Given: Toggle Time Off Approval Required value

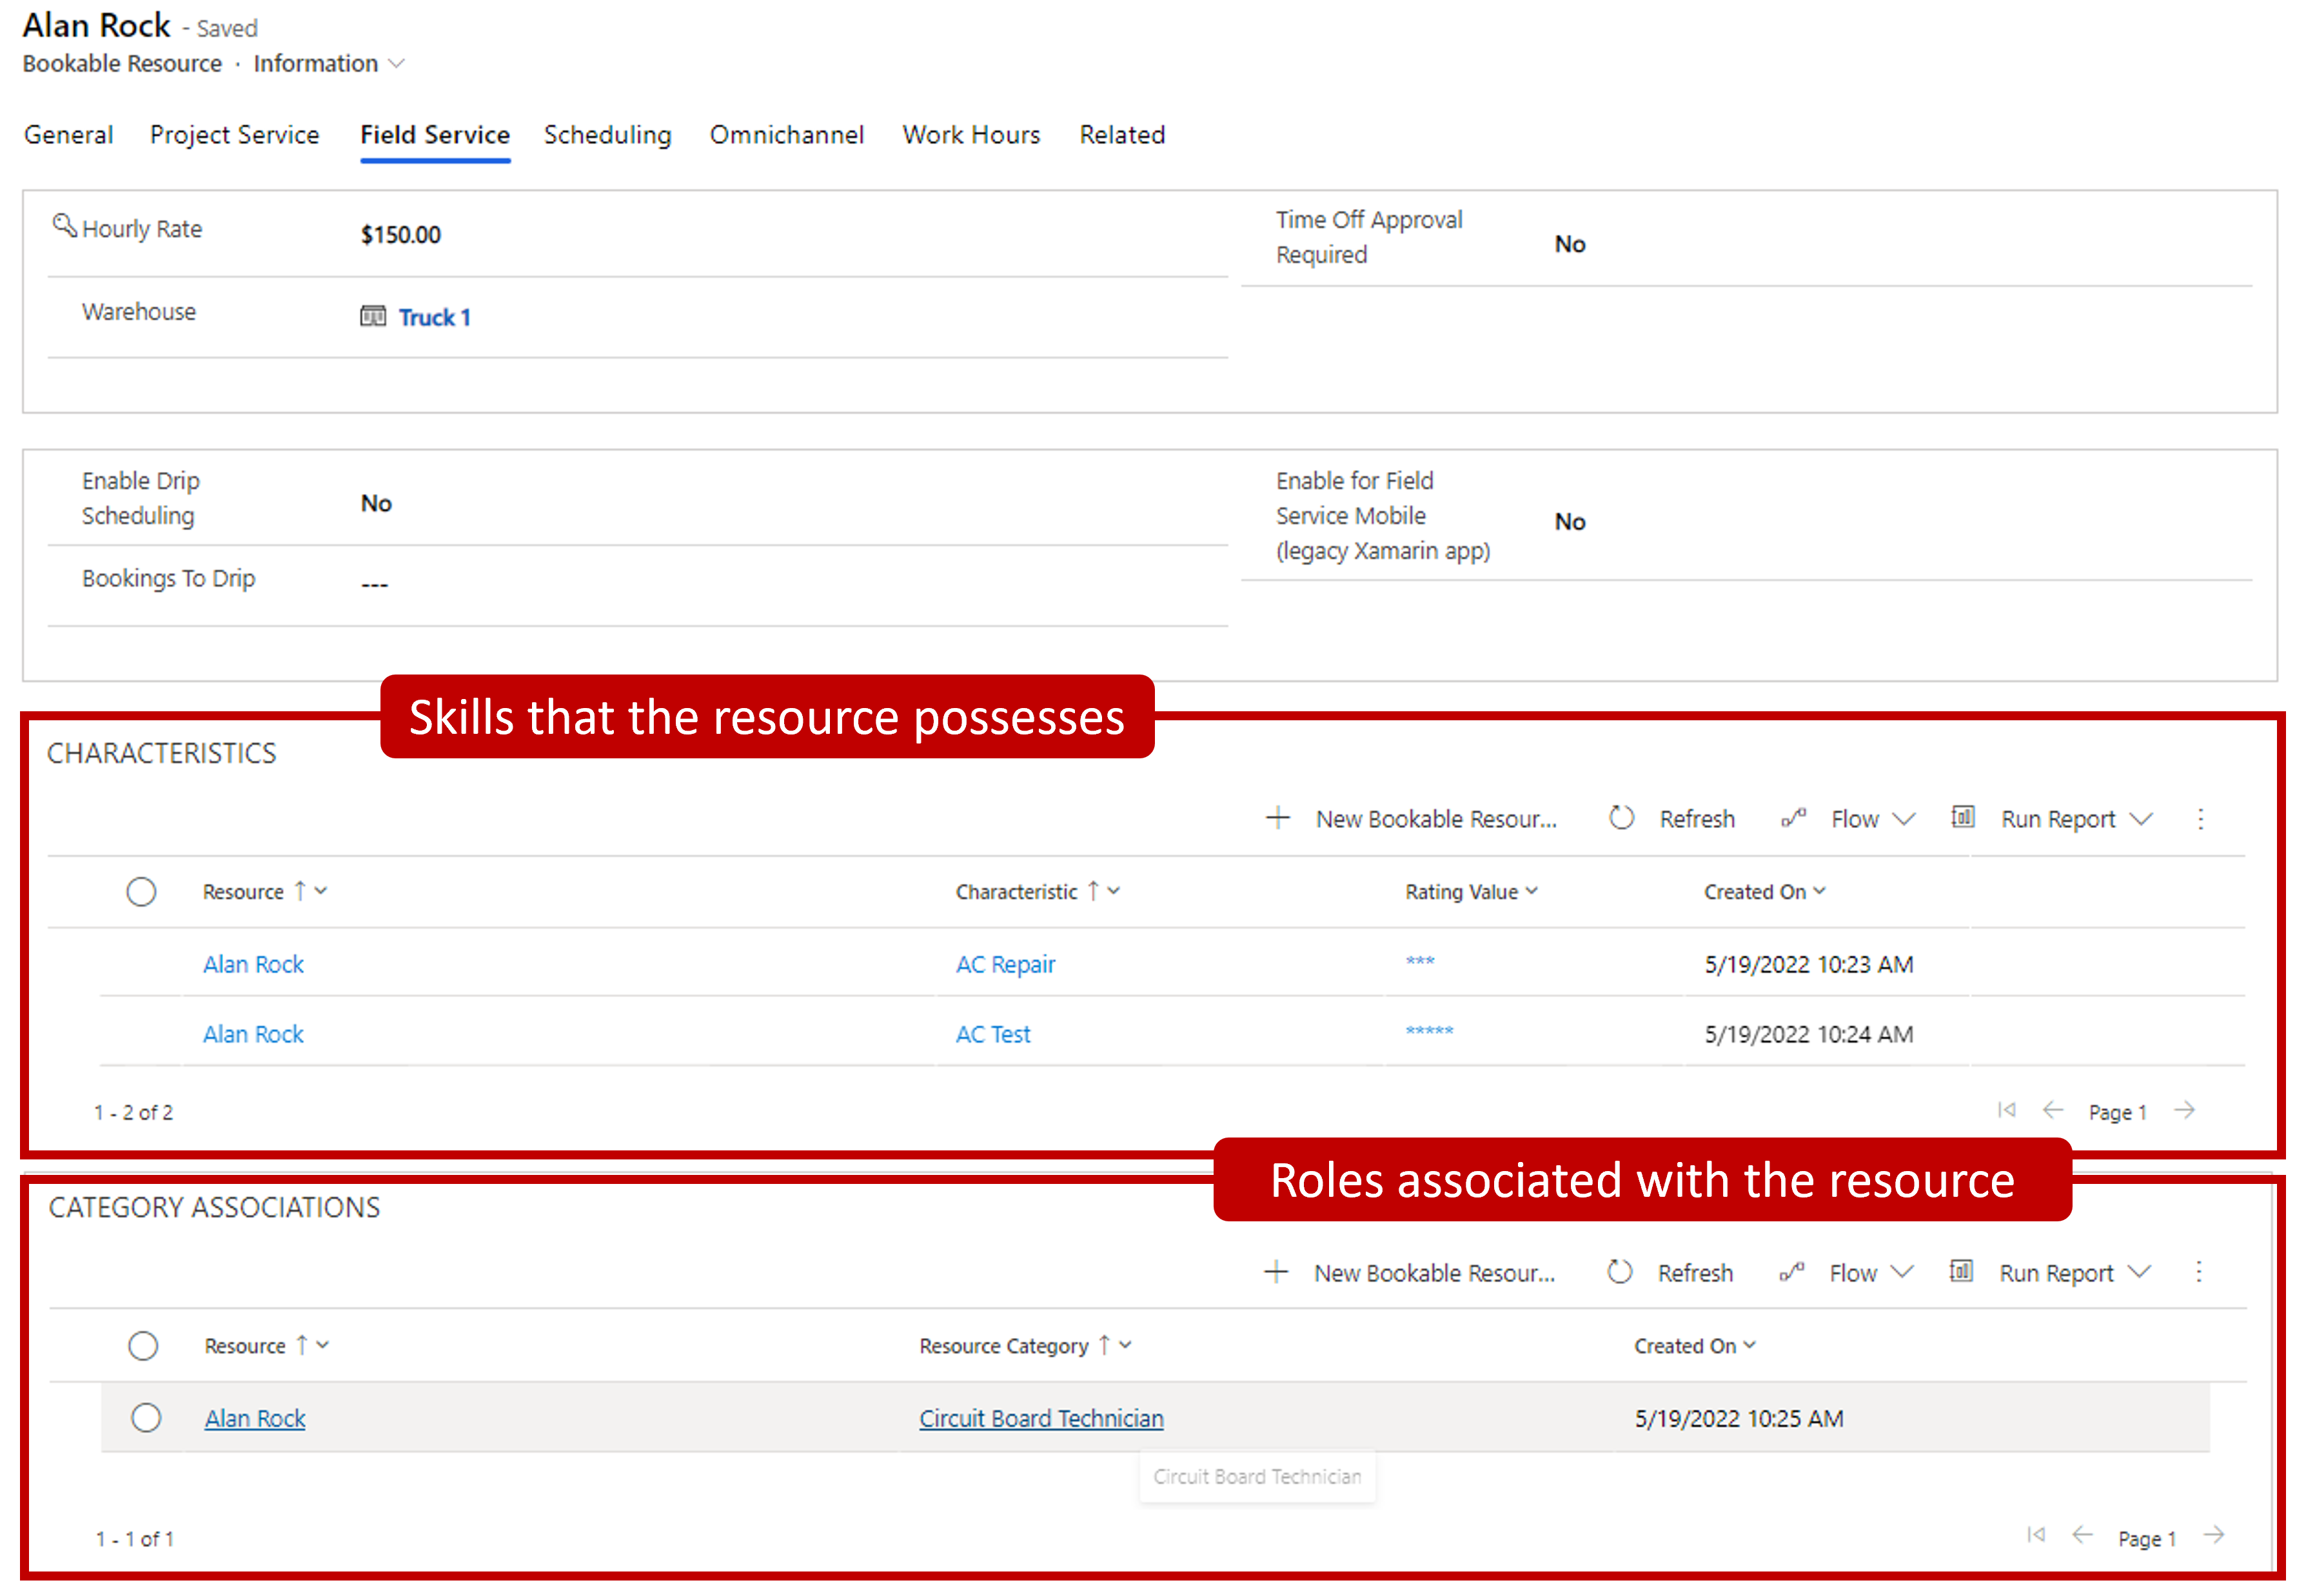Looking at the screenshot, I should pyautogui.click(x=1570, y=244).
